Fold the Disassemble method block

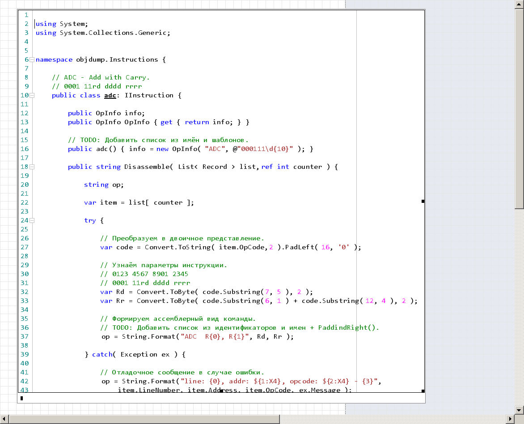pyautogui.click(x=32, y=167)
